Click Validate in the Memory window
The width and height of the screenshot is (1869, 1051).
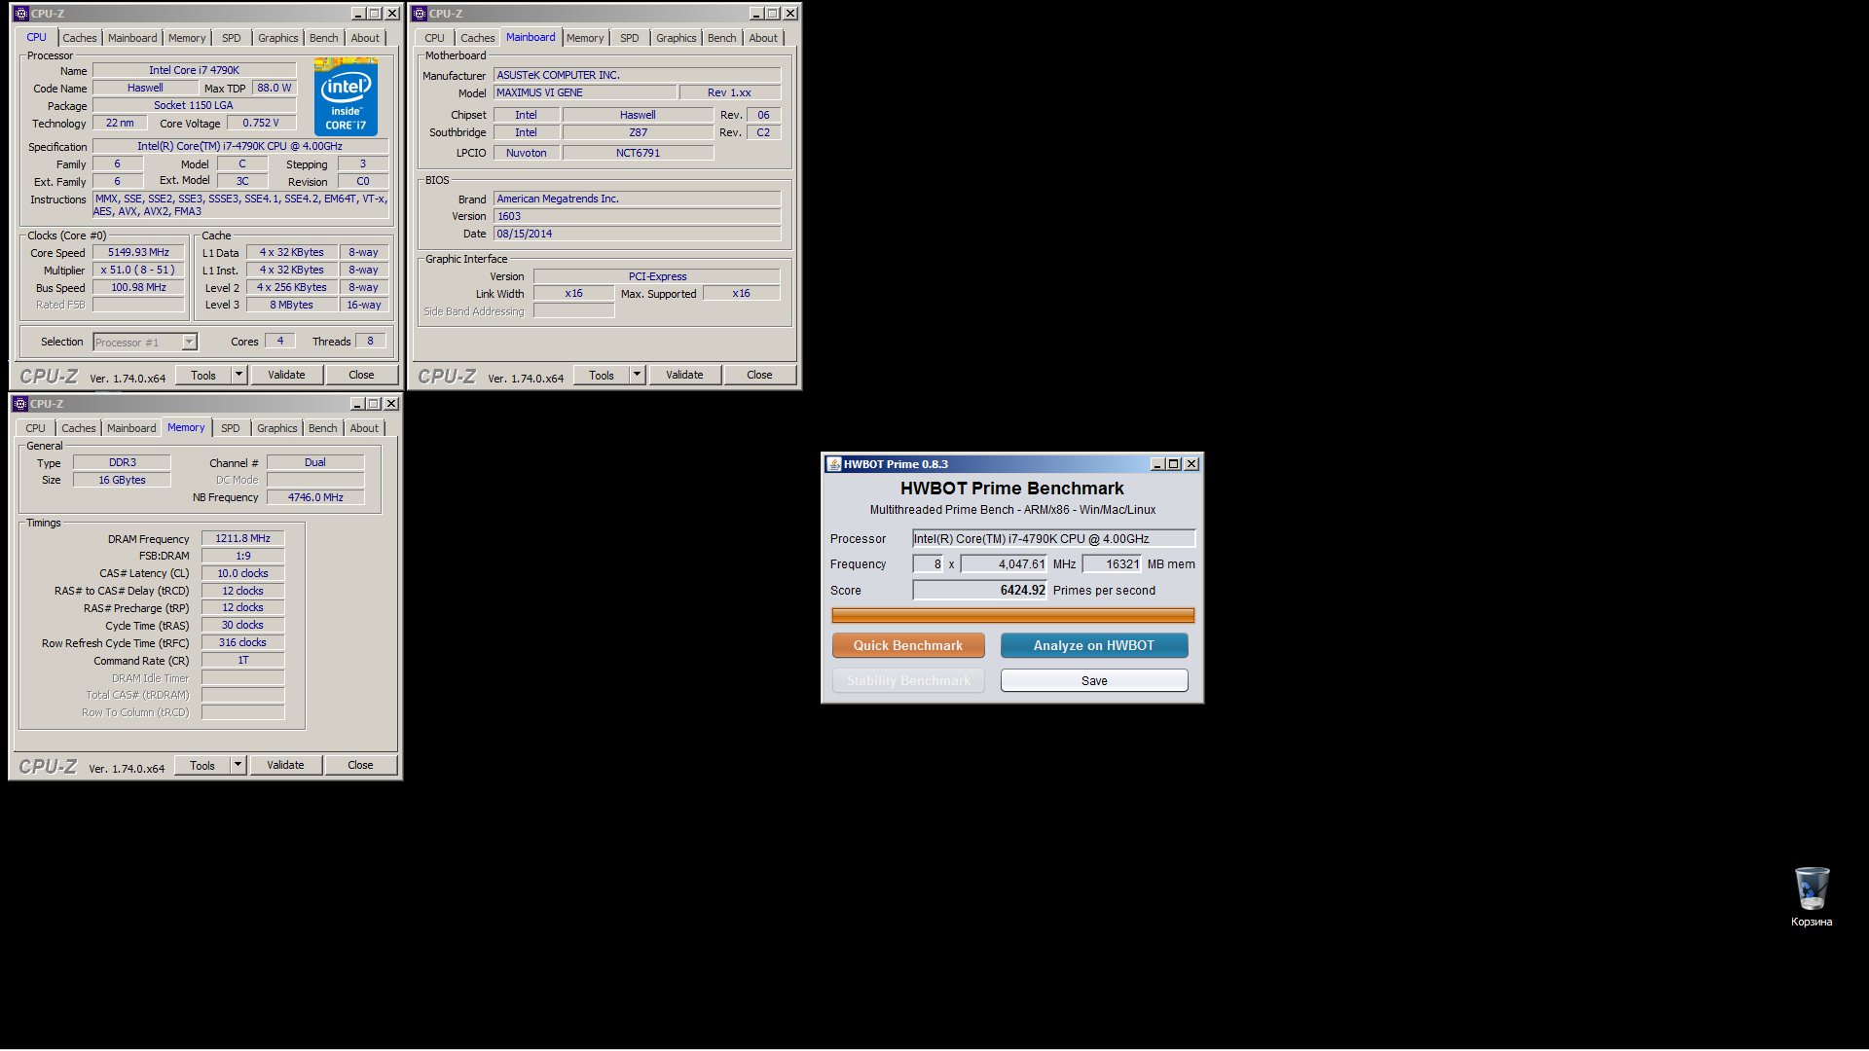[285, 765]
